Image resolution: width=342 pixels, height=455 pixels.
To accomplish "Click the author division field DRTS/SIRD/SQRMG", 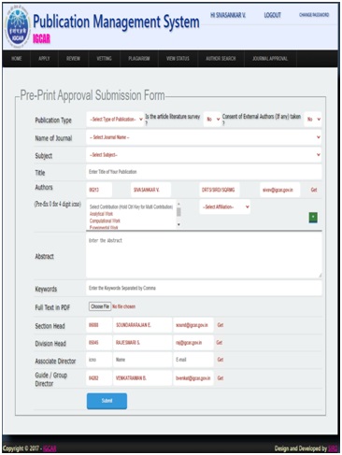I will pos(220,190).
